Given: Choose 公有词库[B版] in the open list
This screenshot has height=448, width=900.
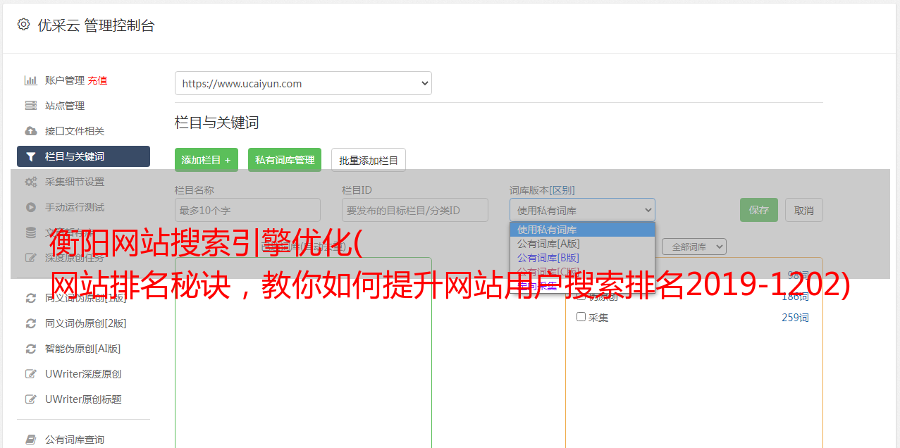Looking at the screenshot, I should (582, 258).
